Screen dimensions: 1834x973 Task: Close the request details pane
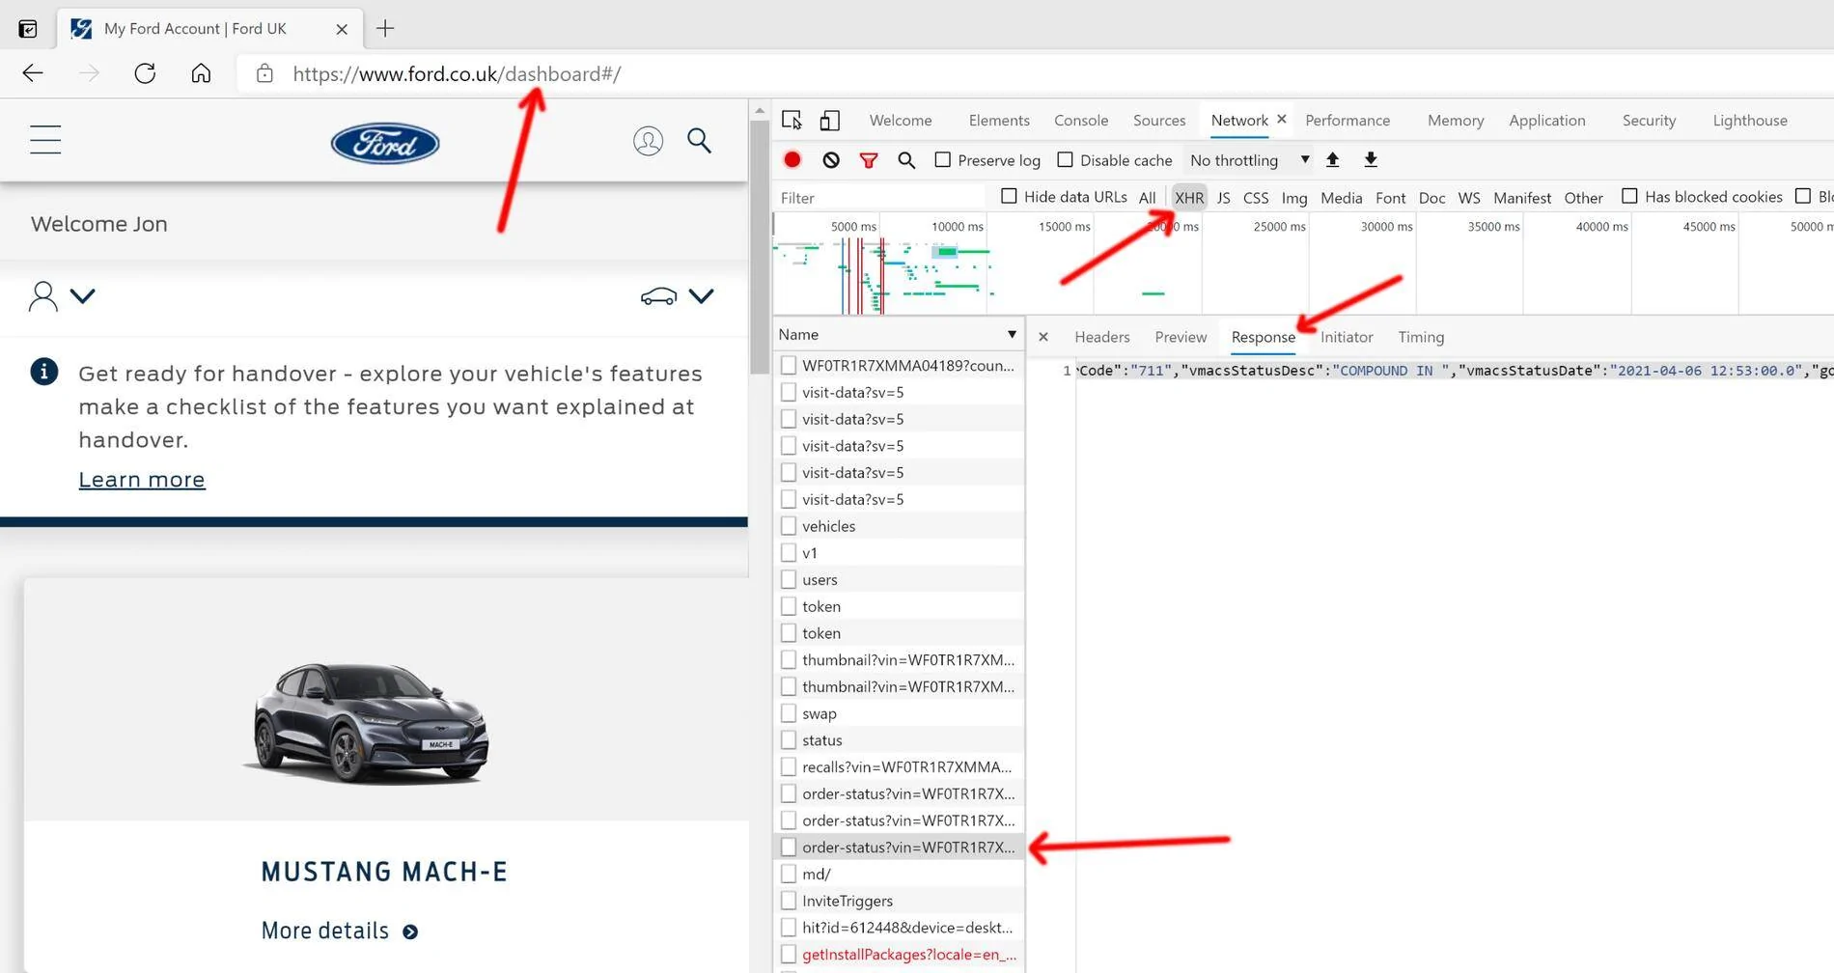(1043, 337)
